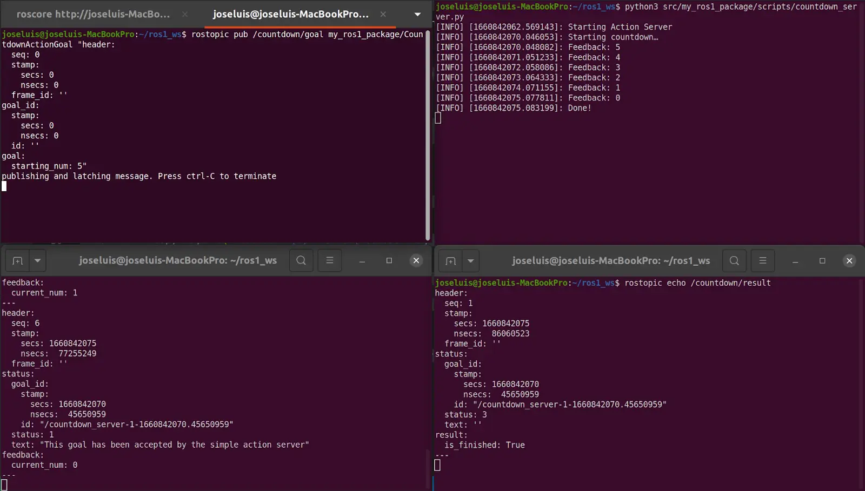Viewport: 865px width, 491px height.
Task: Open new tab in the /countdown/result terminal
Action: pyautogui.click(x=451, y=261)
